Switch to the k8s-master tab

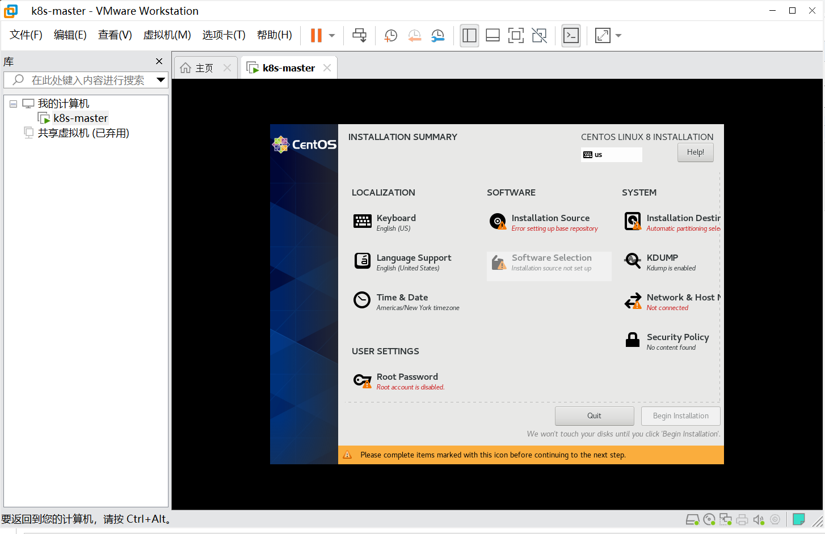coord(288,68)
